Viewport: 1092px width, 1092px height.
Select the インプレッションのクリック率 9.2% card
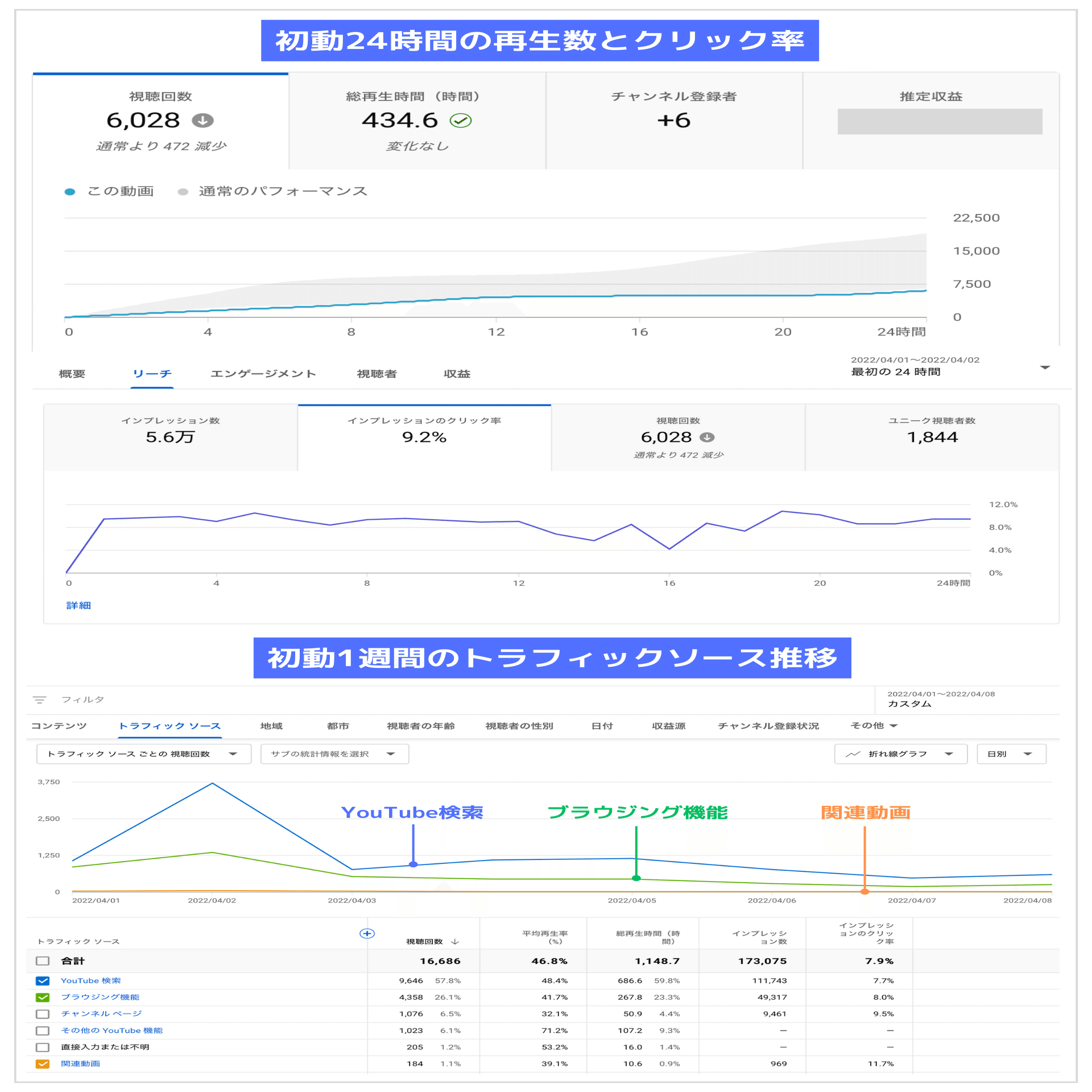click(x=424, y=438)
